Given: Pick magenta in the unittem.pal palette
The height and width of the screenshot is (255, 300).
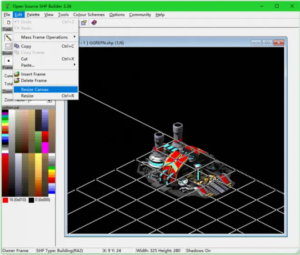Looking at the screenshot, I should point(45,147).
